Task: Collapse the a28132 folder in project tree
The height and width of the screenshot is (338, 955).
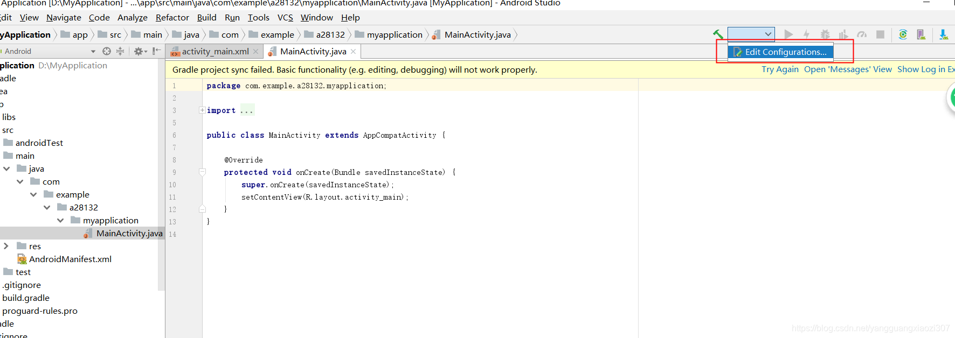Action: coord(47,208)
